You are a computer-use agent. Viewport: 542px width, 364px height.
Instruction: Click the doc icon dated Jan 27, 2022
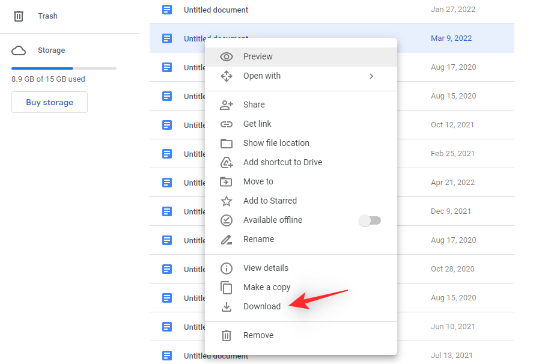(167, 10)
